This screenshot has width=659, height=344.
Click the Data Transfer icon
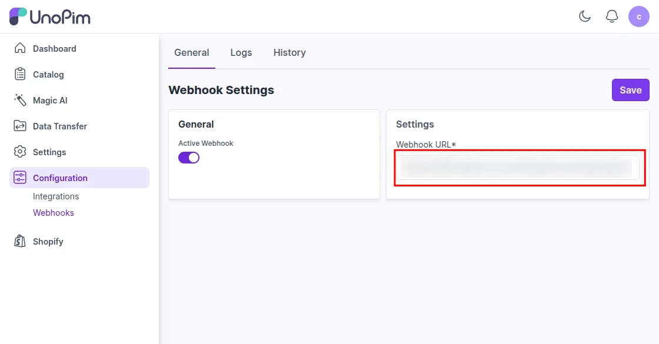coord(20,126)
